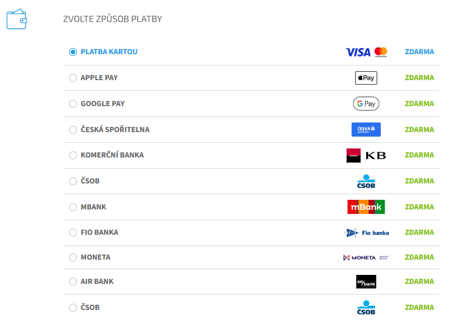Click the mBank colorful logo
Image resolution: width=476 pixels, height=324 pixels.
coord(366,207)
